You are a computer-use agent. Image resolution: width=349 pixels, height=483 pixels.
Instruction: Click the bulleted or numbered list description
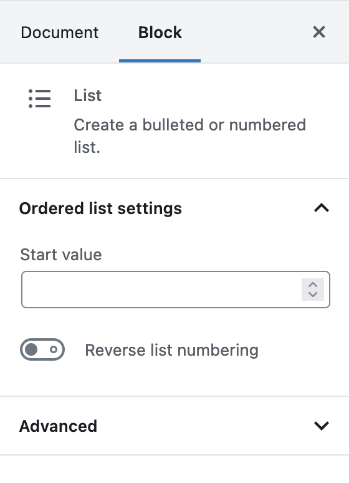point(190,136)
